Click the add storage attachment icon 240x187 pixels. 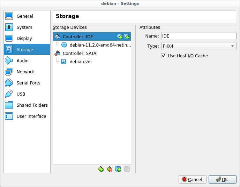[118, 169]
